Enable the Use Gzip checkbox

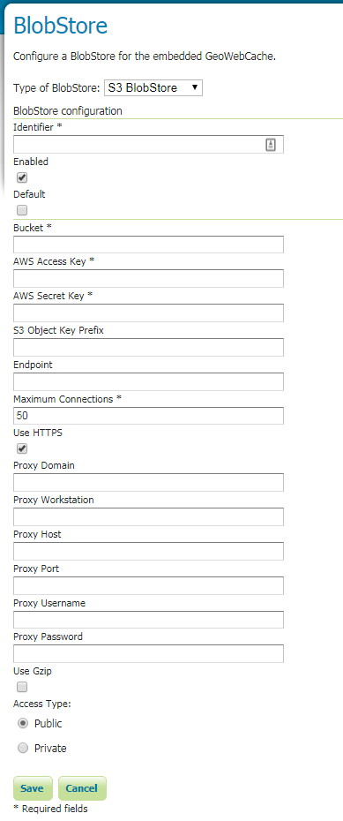(22, 687)
